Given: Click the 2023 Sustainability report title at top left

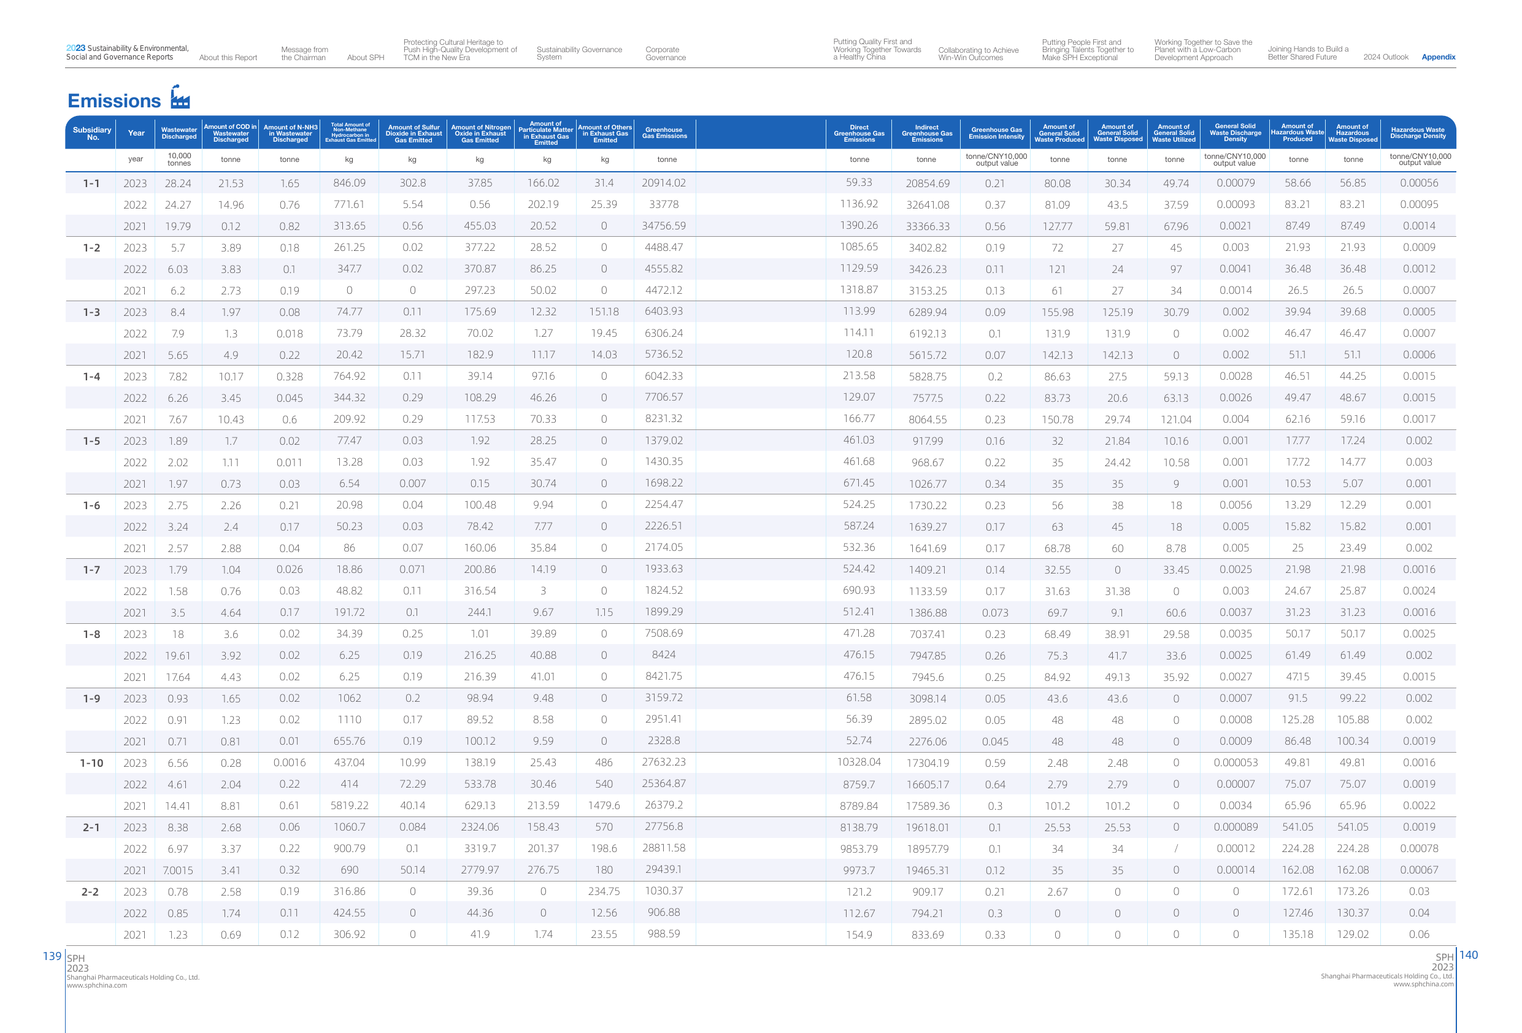Looking at the screenshot, I should [x=127, y=52].
